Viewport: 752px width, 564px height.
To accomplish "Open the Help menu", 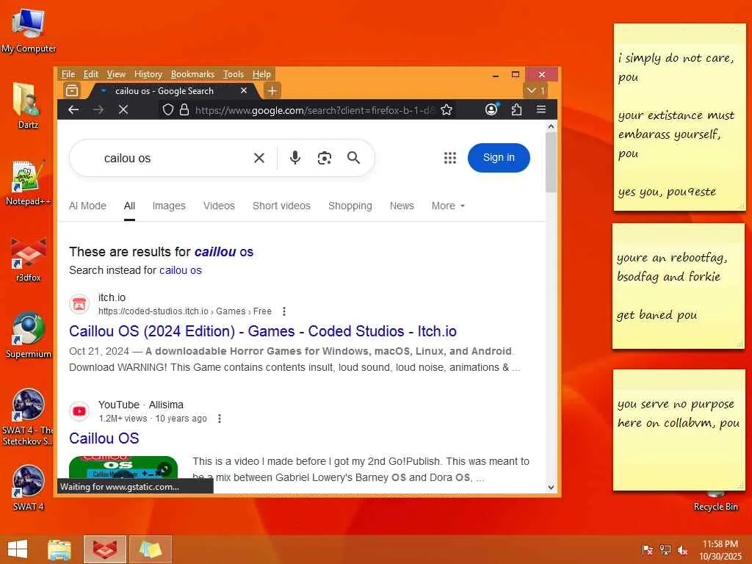I will 261,74.
